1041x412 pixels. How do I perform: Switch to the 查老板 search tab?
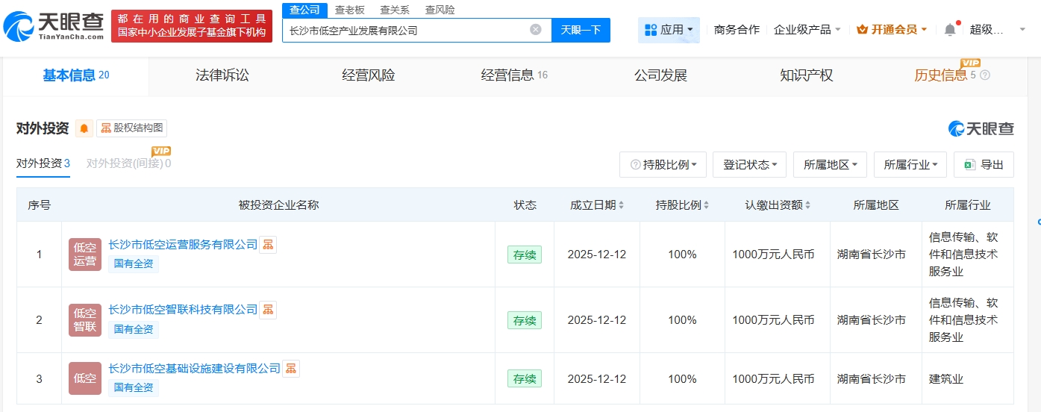point(349,10)
